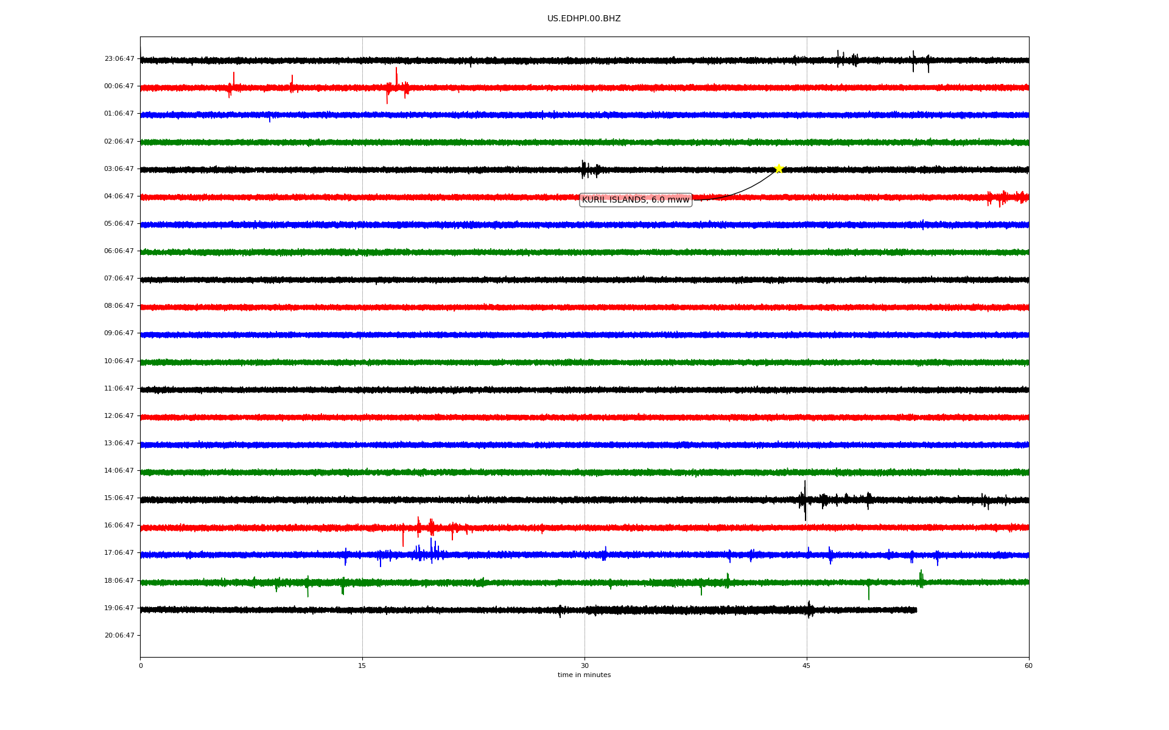The image size is (1169, 730).
Task: Click the 04:06:47 time label
Action: 119,196
